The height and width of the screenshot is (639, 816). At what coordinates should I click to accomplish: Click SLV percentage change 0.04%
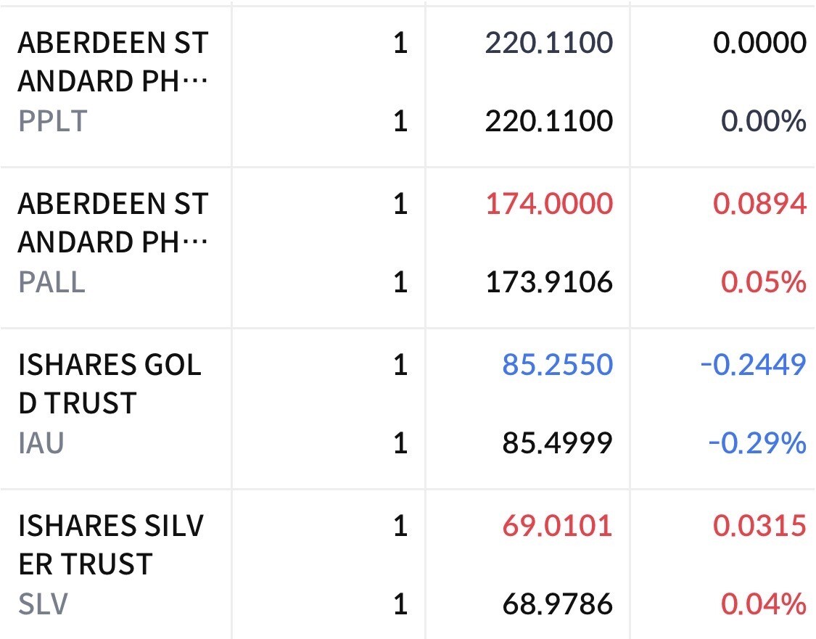[x=764, y=603]
